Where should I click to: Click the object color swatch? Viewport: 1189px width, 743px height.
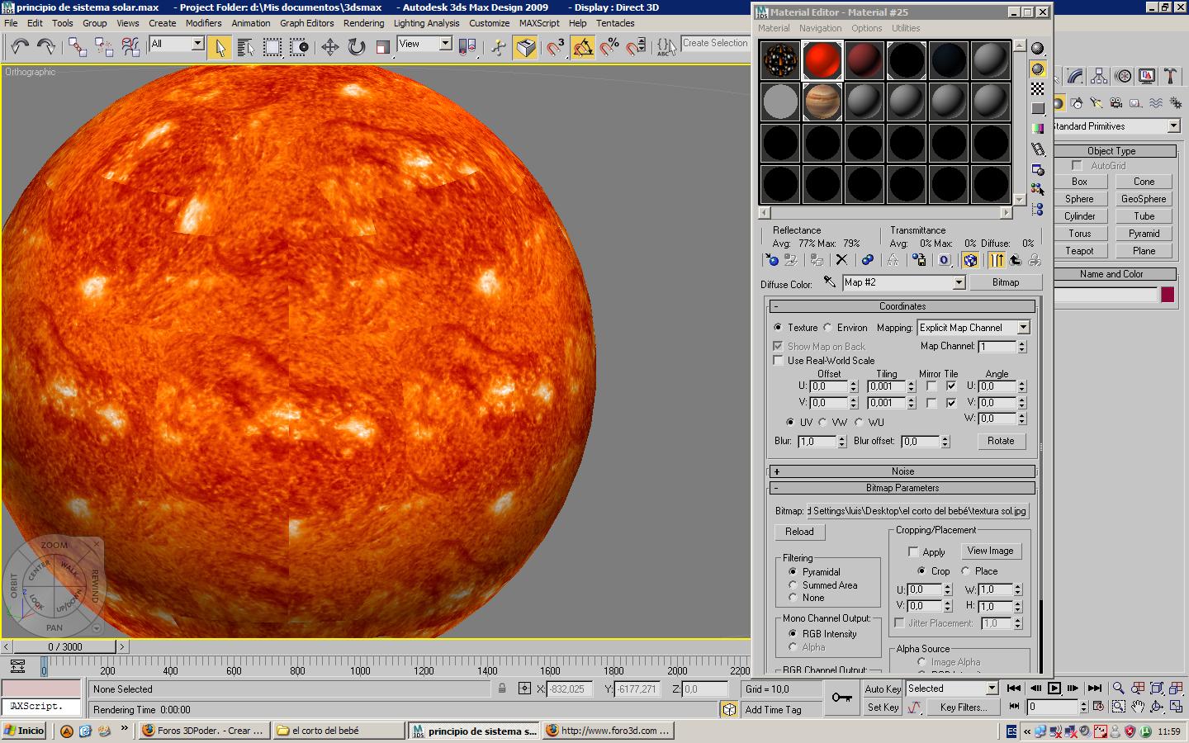(1168, 295)
